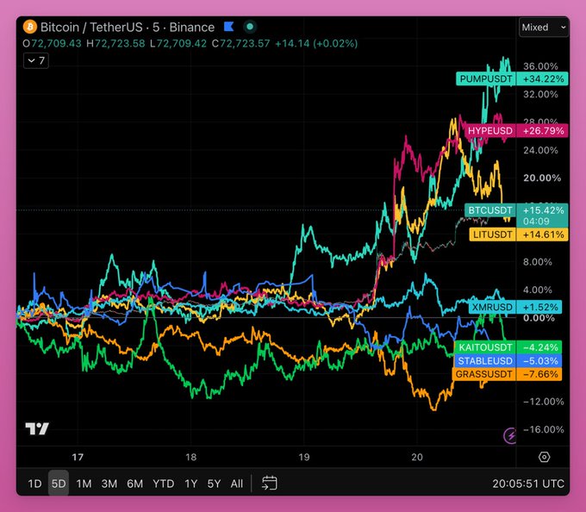Click the +34.22% value tag
586x512 pixels.
coord(543,78)
